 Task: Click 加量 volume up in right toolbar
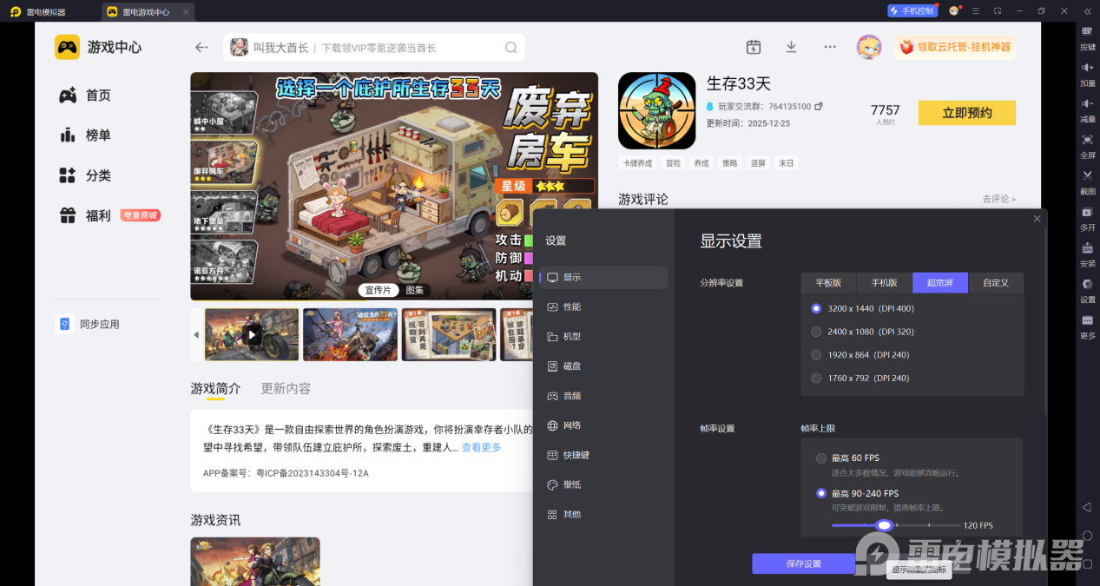(1088, 75)
